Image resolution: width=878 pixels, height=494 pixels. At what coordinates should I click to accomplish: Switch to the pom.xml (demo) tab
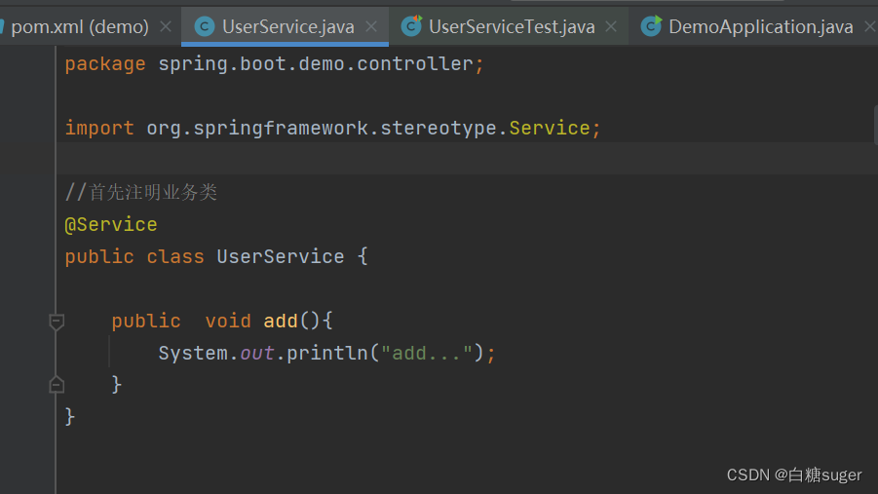click(x=80, y=26)
